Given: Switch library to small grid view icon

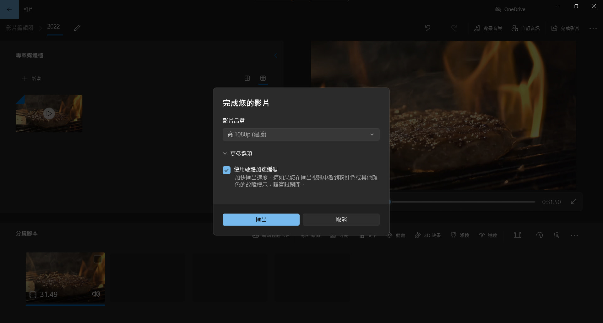Looking at the screenshot, I should (263, 78).
